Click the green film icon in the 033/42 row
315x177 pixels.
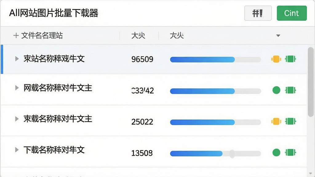[290, 90]
